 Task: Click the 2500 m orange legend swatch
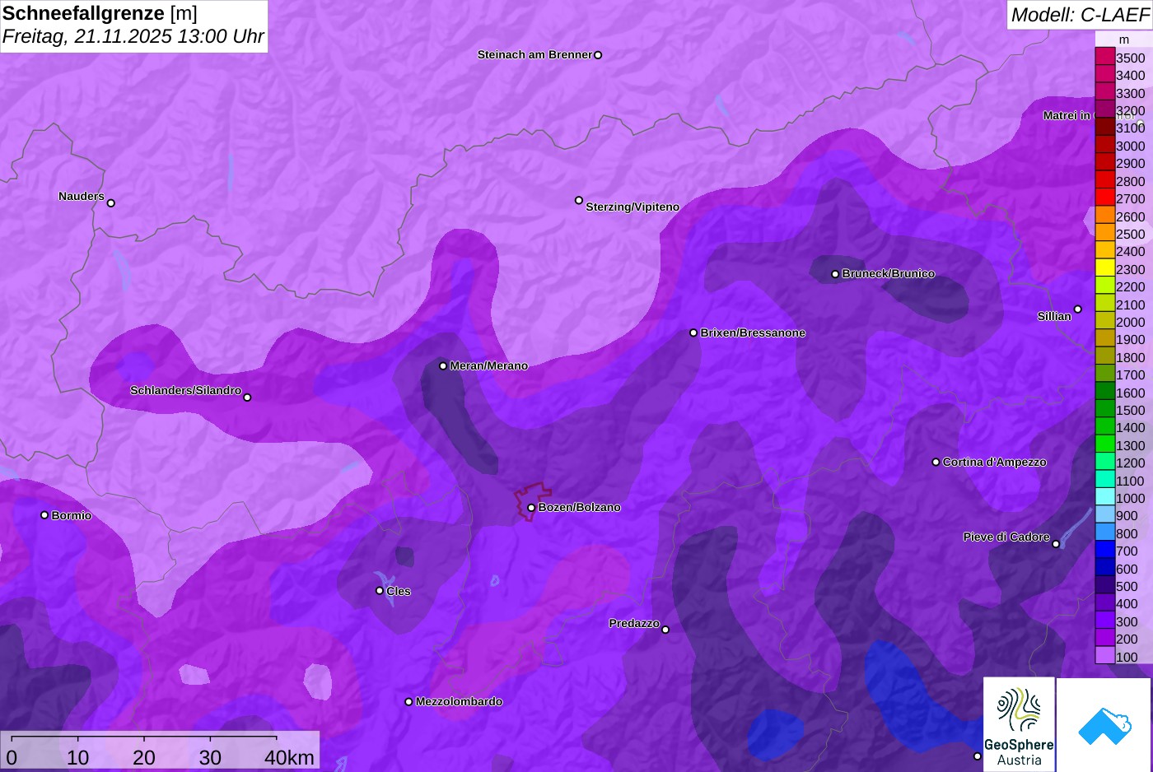[1104, 233]
